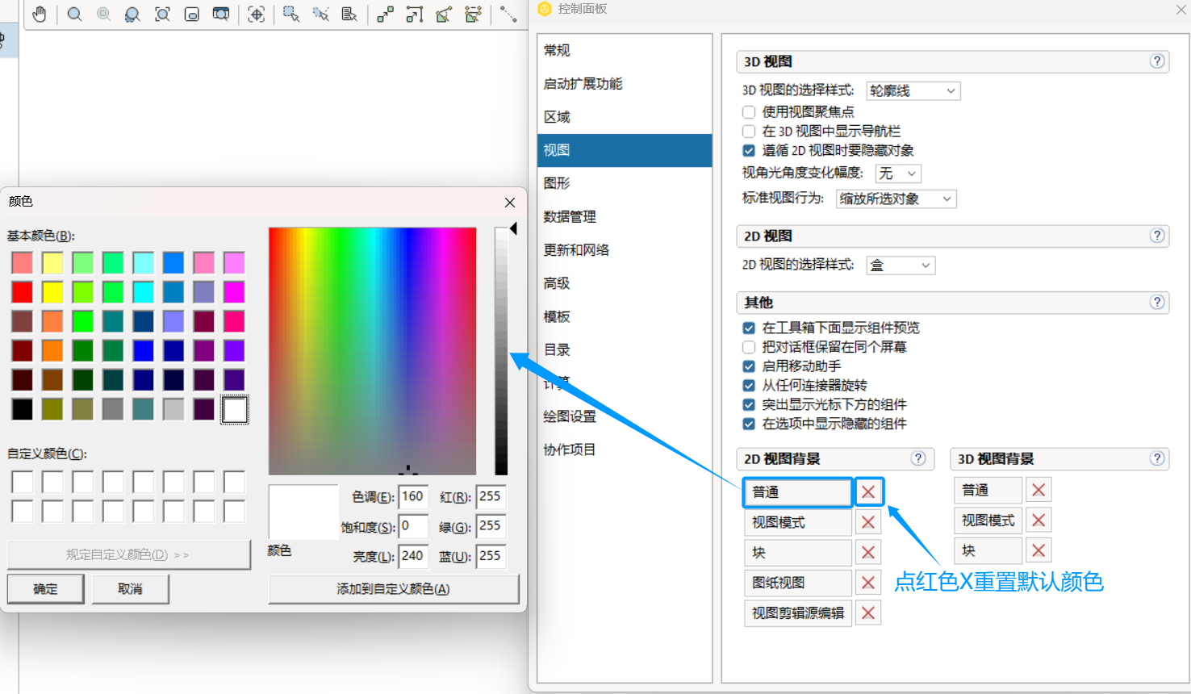
Task: Open 2D selection style 盒 dropdown
Action: [901, 265]
